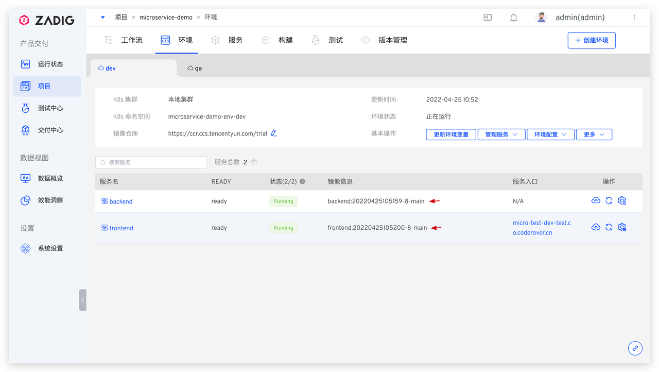Click the N/A entry for backend
Screen dimensions: 659x372
(518, 201)
